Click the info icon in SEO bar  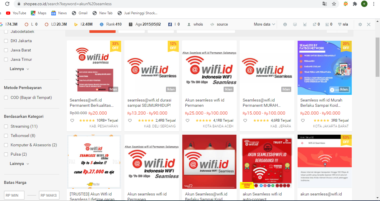[x=285, y=24]
